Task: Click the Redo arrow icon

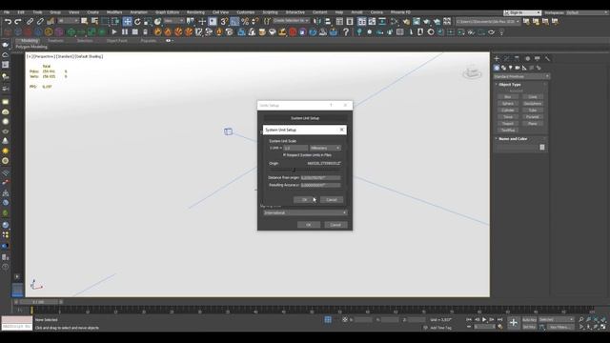Action: click(18, 21)
